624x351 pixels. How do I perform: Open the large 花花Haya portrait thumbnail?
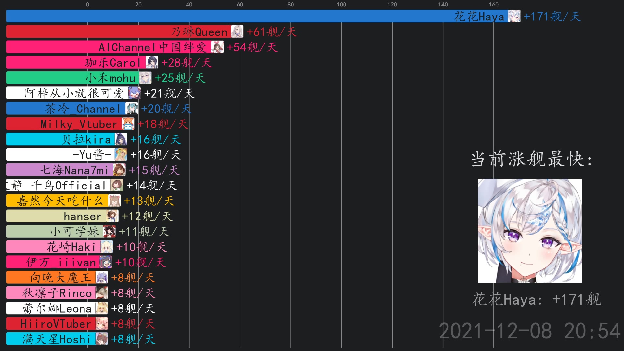click(x=530, y=231)
